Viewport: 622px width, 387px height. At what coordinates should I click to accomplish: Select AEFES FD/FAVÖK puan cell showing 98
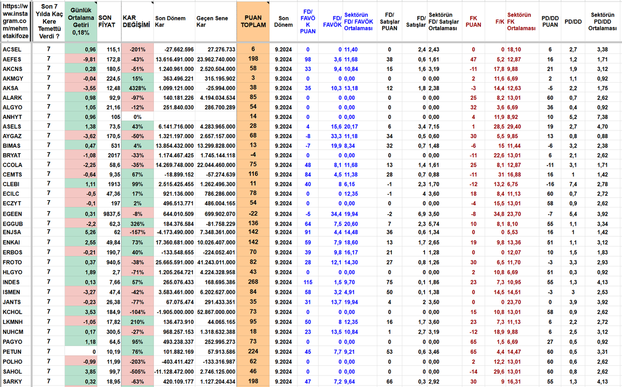click(x=308, y=59)
